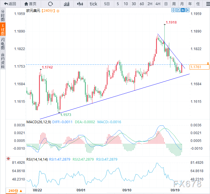The image size is (210, 194).
Task: Choose the 2H period
Action: pyautogui.click(x=150, y=4)
